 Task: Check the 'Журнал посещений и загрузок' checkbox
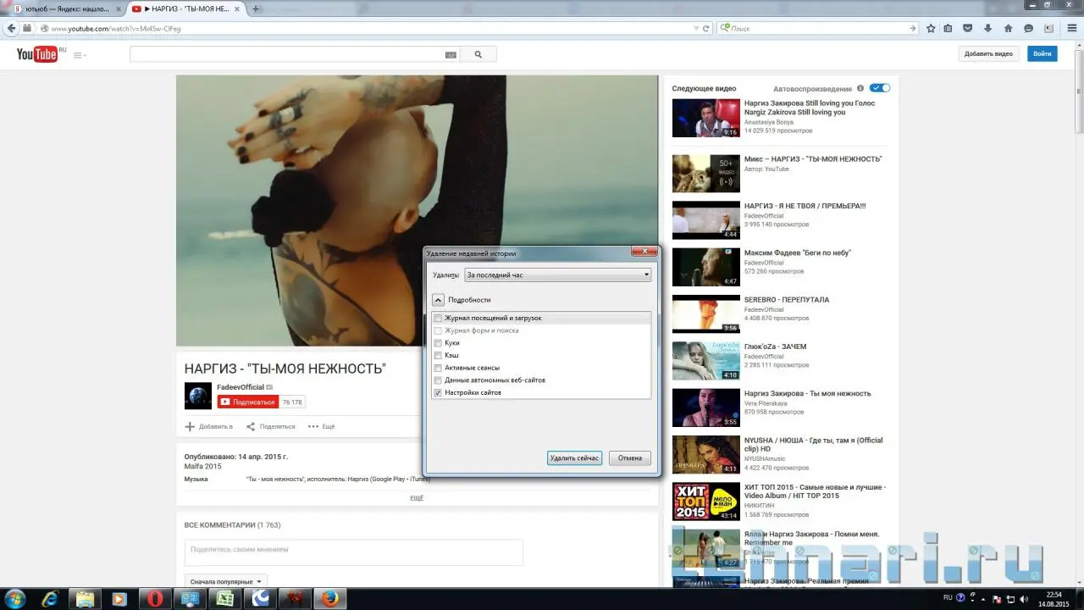click(x=438, y=319)
